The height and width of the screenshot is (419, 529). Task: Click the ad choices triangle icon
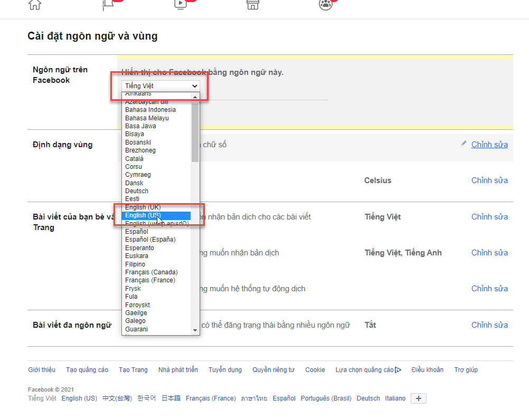[x=398, y=370]
